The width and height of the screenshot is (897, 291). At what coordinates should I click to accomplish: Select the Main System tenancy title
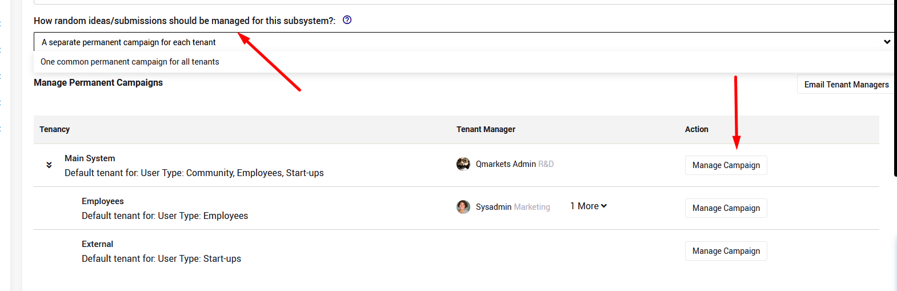(x=90, y=158)
